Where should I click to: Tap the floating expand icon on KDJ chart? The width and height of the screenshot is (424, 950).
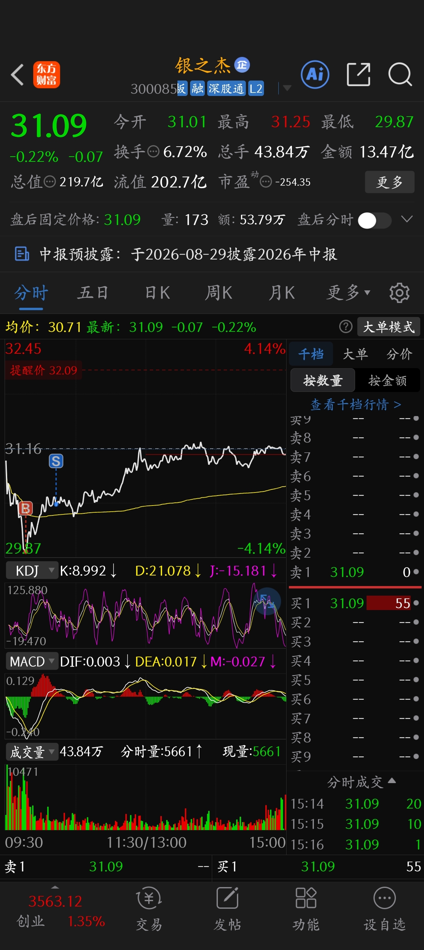[267, 601]
